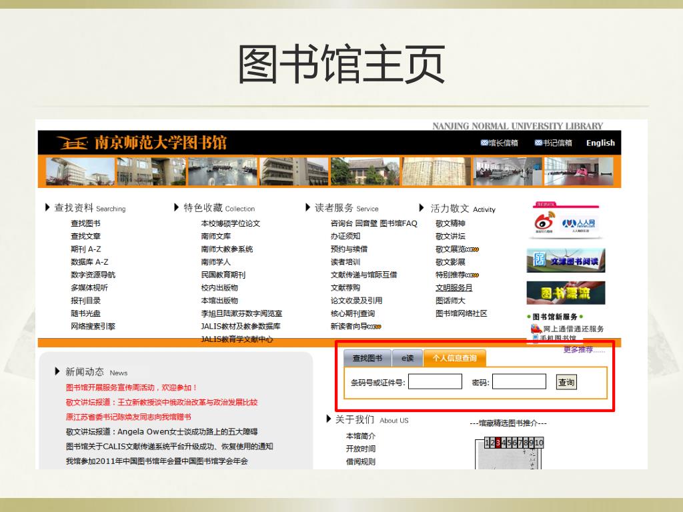Open 文献传递与馆际互借 link
Viewport: 683px width, 512px height.
tap(364, 275)
